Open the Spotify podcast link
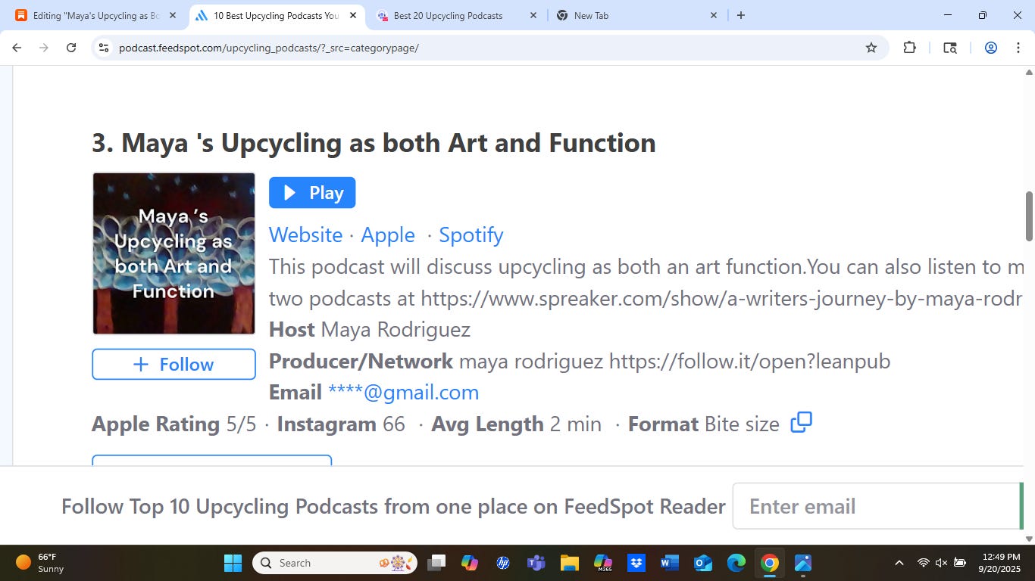This screenshot has width=1035, height=581. [471, 235]
